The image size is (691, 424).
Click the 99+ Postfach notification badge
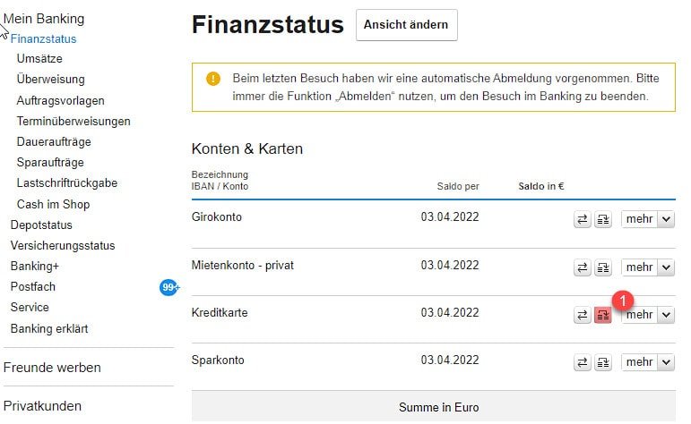[169, 287]
